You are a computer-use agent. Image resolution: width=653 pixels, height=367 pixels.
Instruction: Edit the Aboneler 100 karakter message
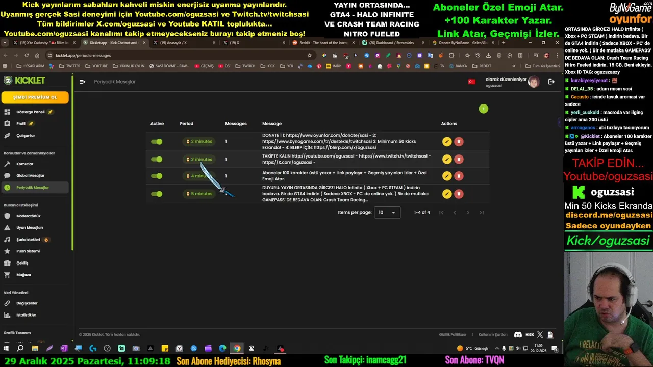pyautogui.click(x=447, y=176)
